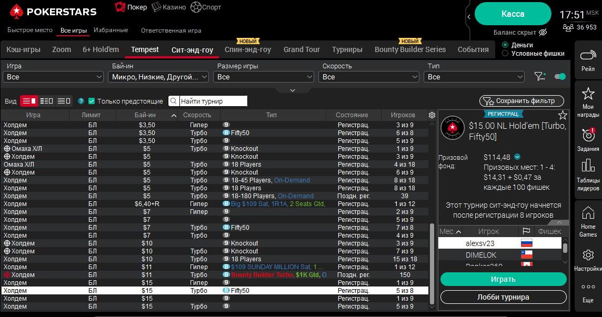Toggle the filter on/off switch

(x=560, y=76)
